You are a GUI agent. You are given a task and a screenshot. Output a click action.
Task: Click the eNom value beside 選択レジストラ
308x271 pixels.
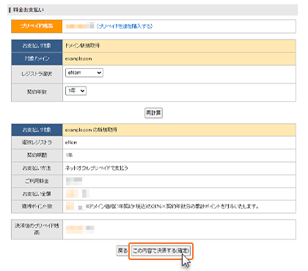click(x=71, y=142)
